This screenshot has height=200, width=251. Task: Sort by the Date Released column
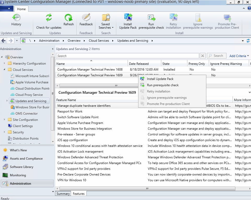[144, 64]
